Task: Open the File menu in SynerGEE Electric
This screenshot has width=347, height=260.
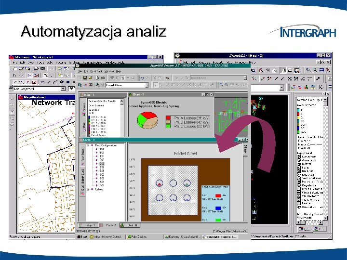Action: tap(80, 71)
